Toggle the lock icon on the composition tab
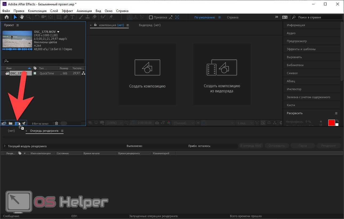 click(x=95, y=25)
